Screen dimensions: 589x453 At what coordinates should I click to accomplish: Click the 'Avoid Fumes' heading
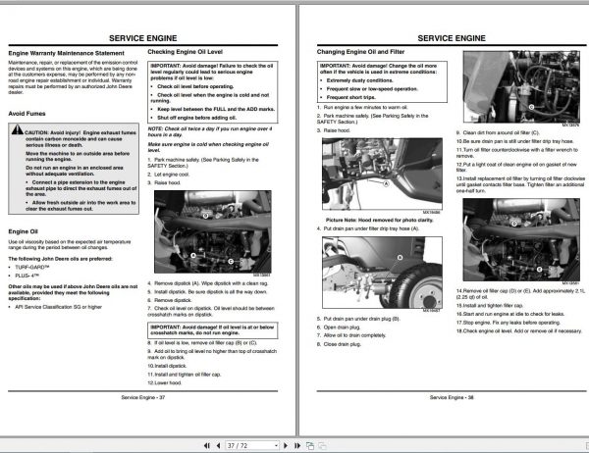click(x=27, y=114)
